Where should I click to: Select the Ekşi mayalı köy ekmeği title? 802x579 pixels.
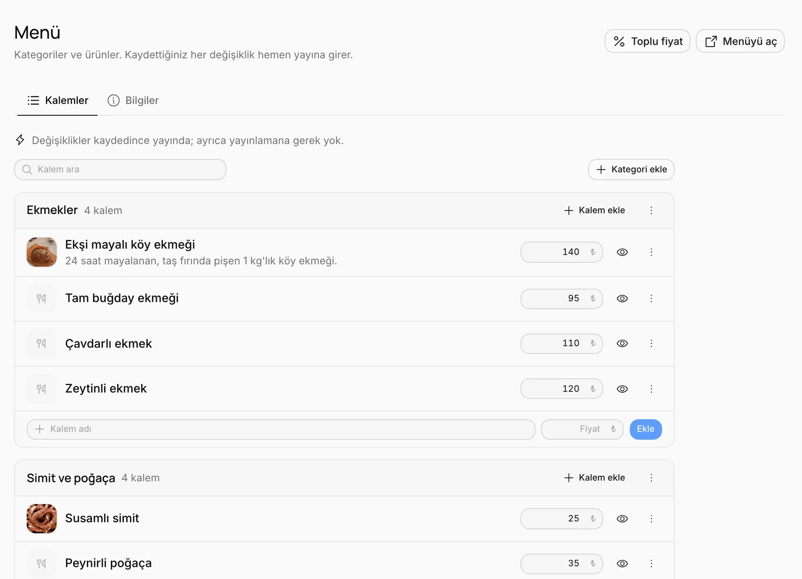click(x=130, y=245)
